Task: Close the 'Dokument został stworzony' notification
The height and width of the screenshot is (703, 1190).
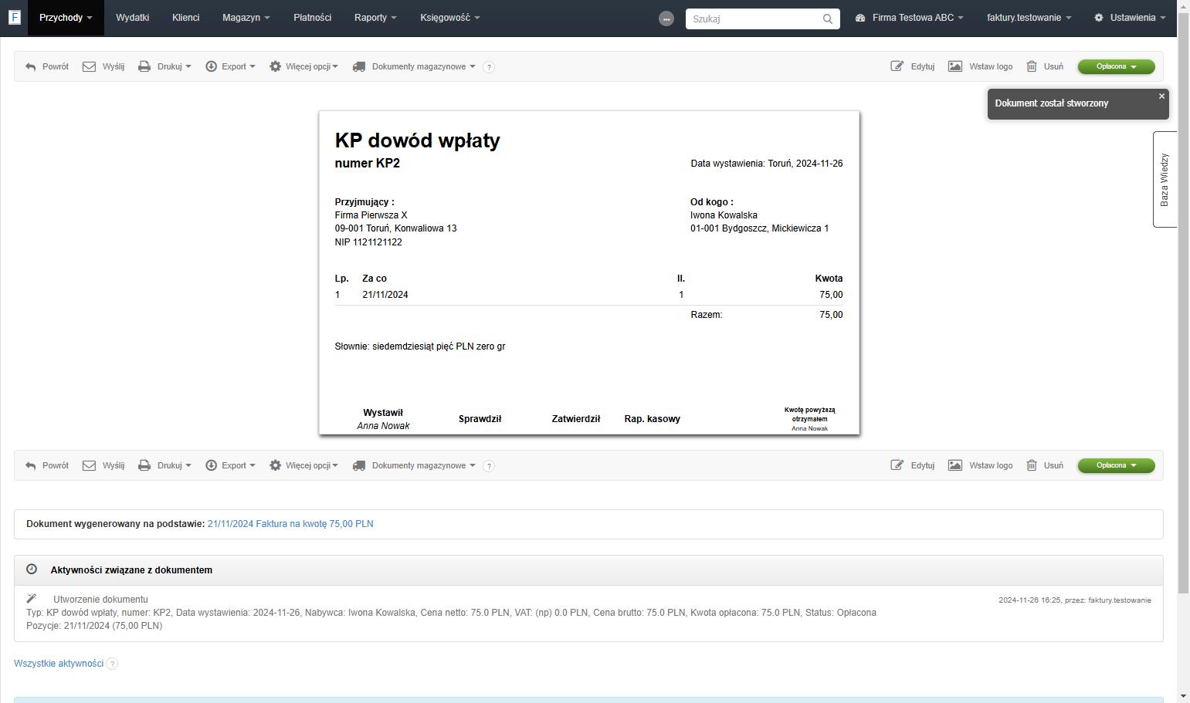Action: [x=1161, y=96]
